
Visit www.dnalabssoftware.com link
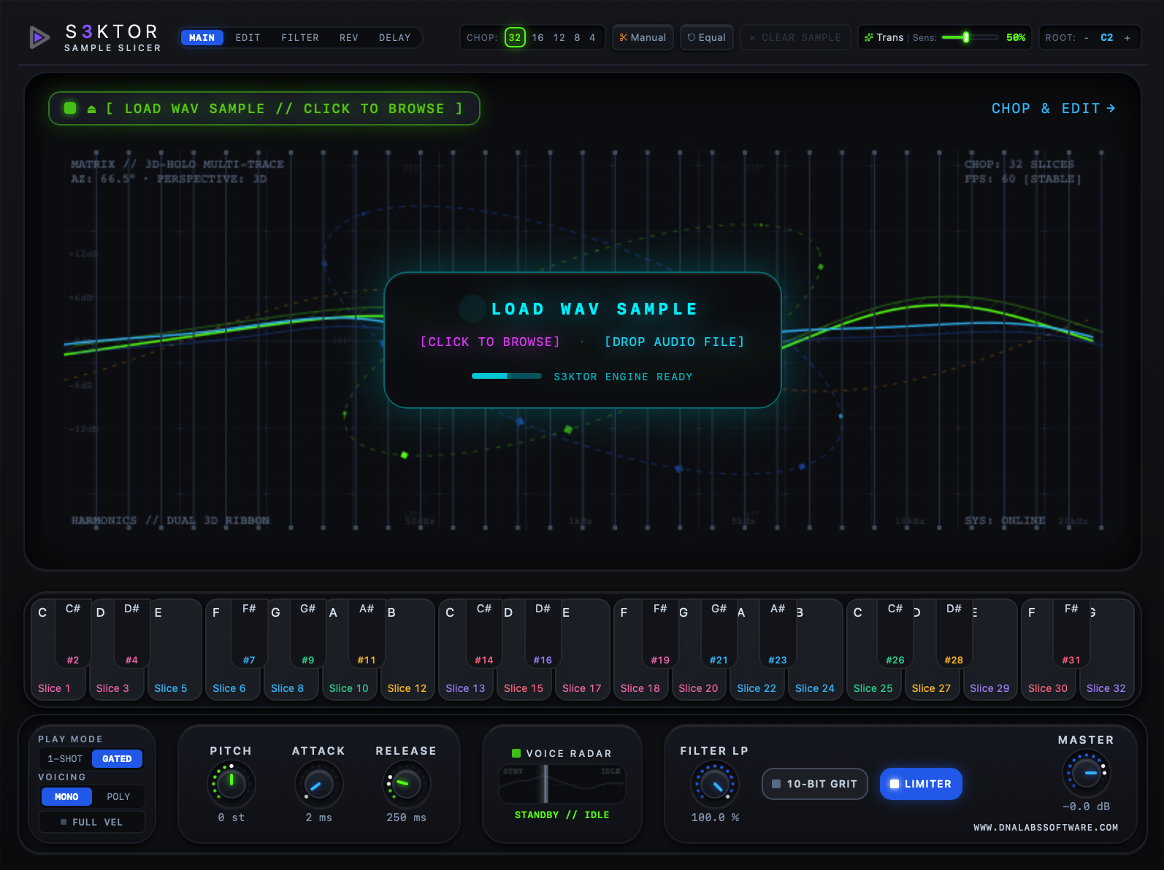coord(1046,828)
